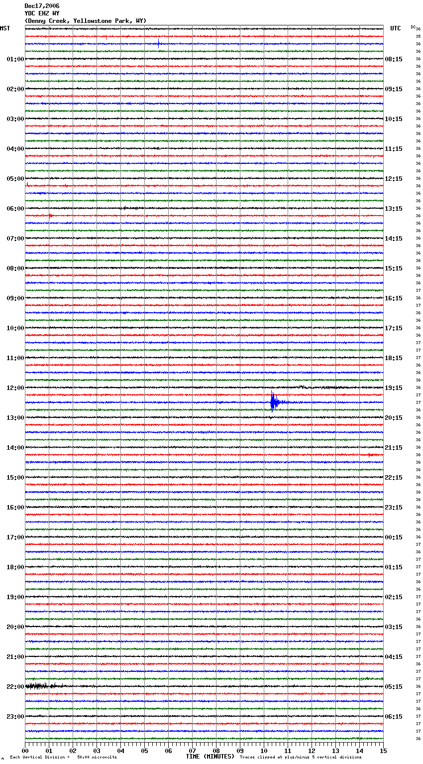
Task: Click the 17:15 UTC time label
Action: (x=394, y=328)
